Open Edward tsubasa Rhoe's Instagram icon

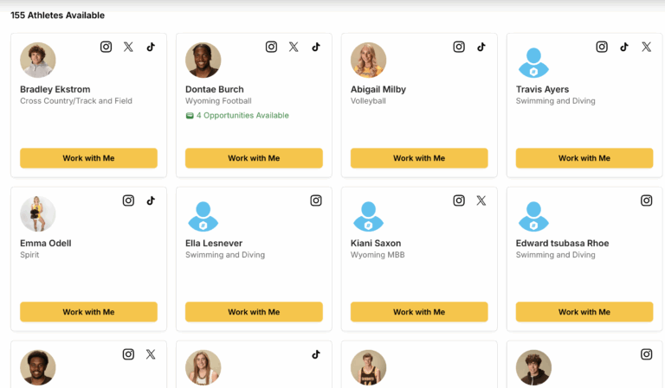[x=646, y=200]
